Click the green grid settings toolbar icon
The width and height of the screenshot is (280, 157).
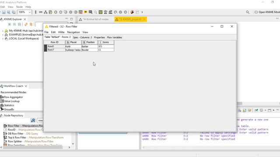pyautogui.click(x=101, y=12)
